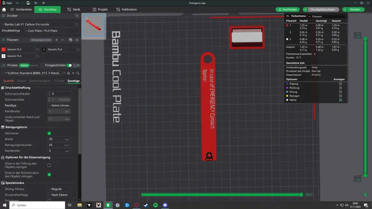The width and height of the screenshot is (372, 209).
Task: Hide Nähte seams in the preview
Action: coord(340,100)
